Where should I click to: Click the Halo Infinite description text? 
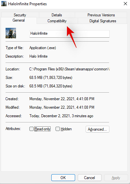tap(39, 56)
